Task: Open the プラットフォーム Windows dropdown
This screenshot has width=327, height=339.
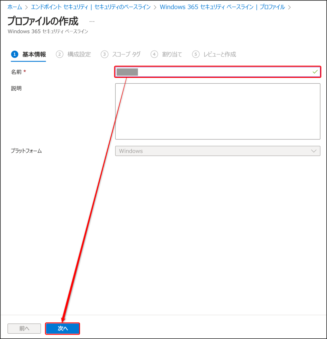Action: point(218,151)
